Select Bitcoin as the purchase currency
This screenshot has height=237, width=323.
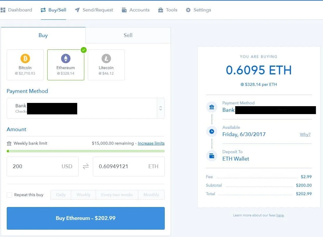pos(25,65)
